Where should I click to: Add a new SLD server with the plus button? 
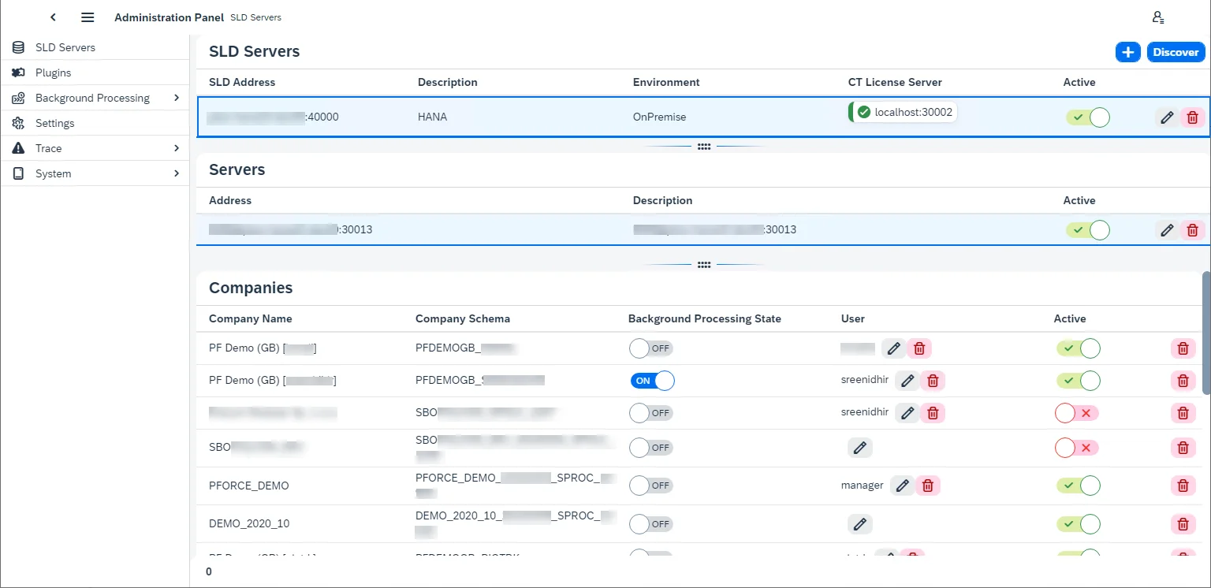click(1127, 51)
